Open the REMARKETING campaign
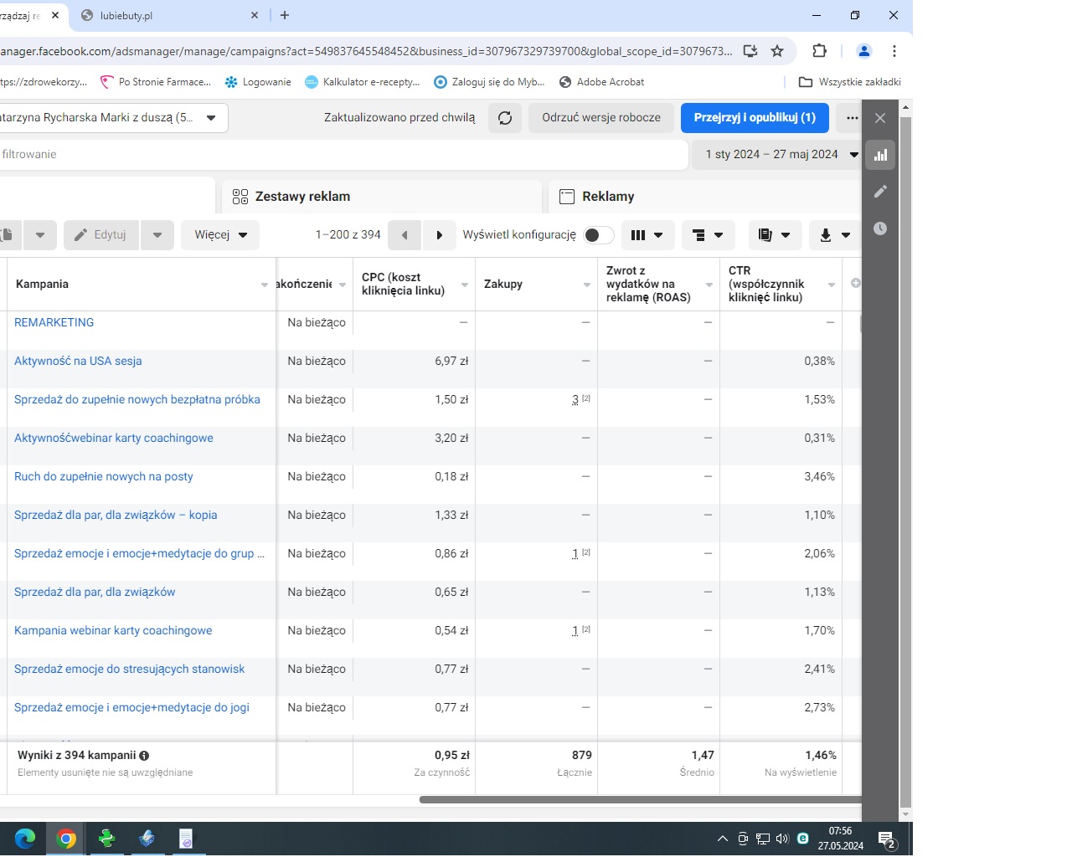 pyautogui.click(x=54, y=322)
